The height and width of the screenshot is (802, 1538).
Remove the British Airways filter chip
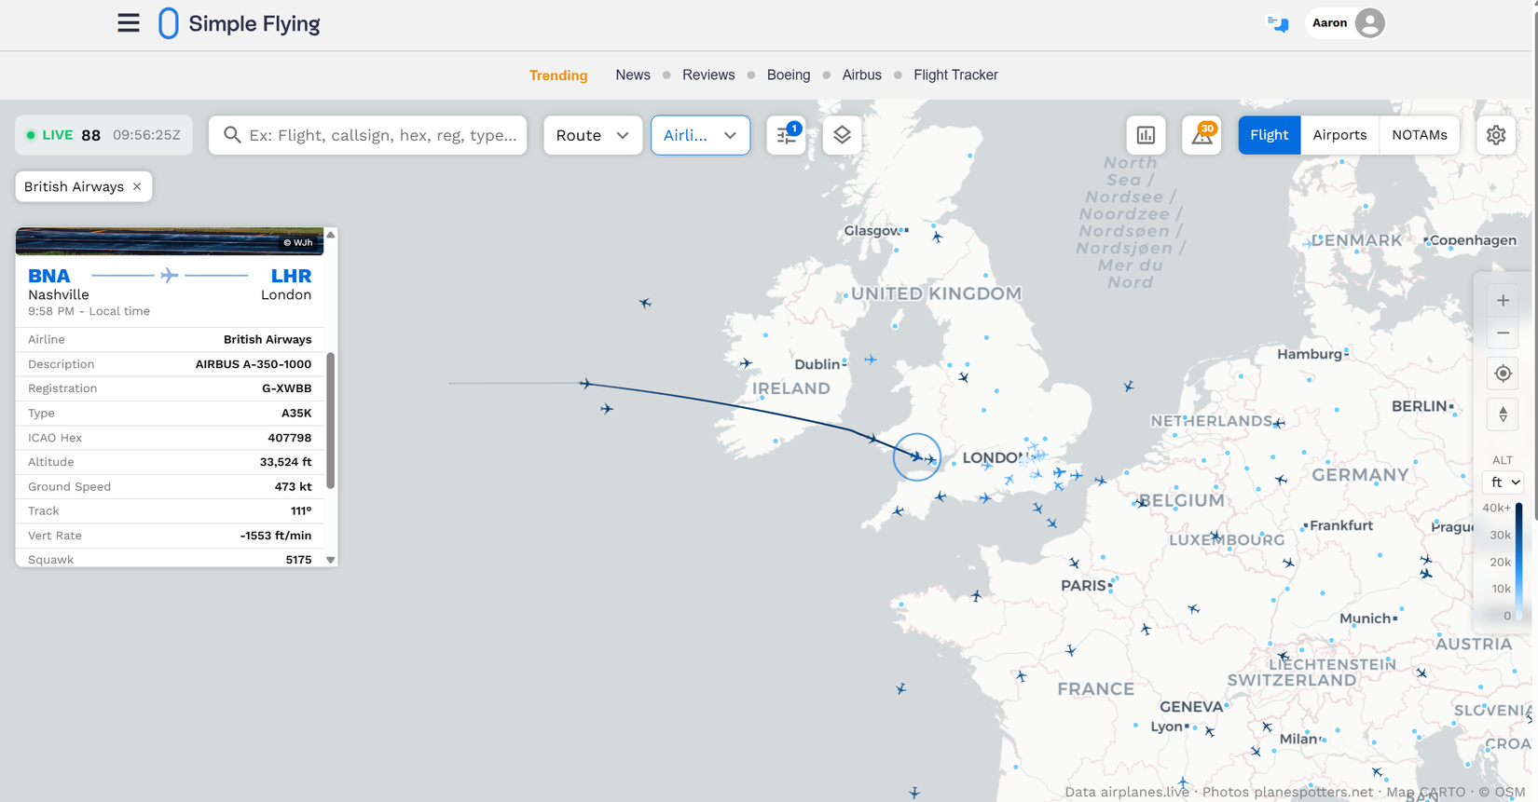coord(137,186)
